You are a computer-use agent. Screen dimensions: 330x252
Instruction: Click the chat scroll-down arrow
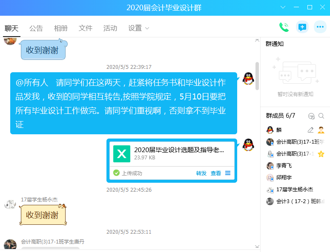[257, 246]
